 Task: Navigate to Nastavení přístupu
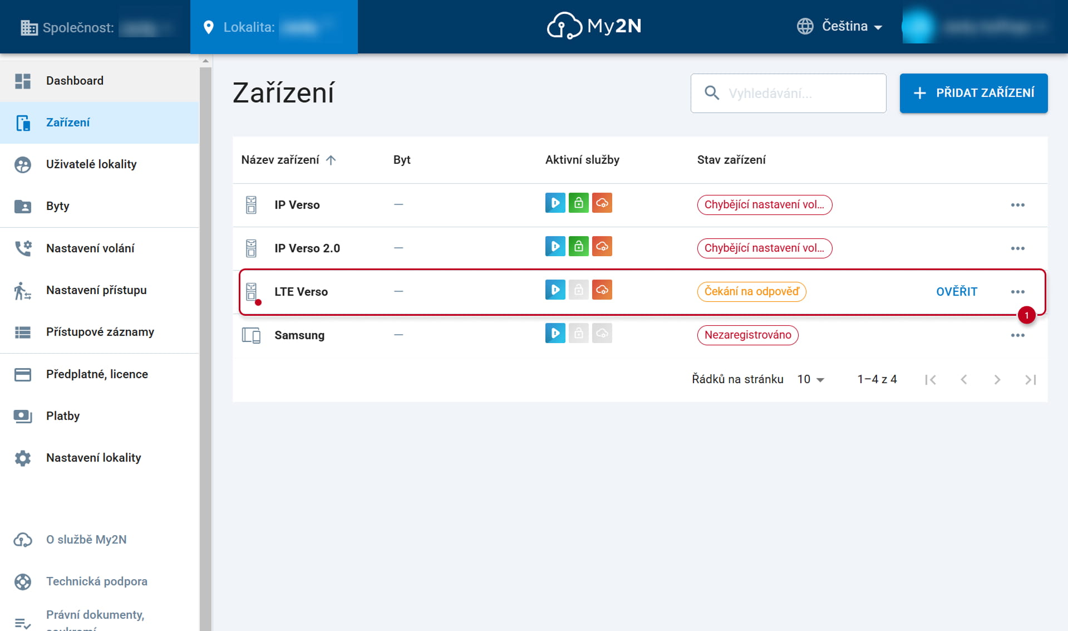(99, 290)
